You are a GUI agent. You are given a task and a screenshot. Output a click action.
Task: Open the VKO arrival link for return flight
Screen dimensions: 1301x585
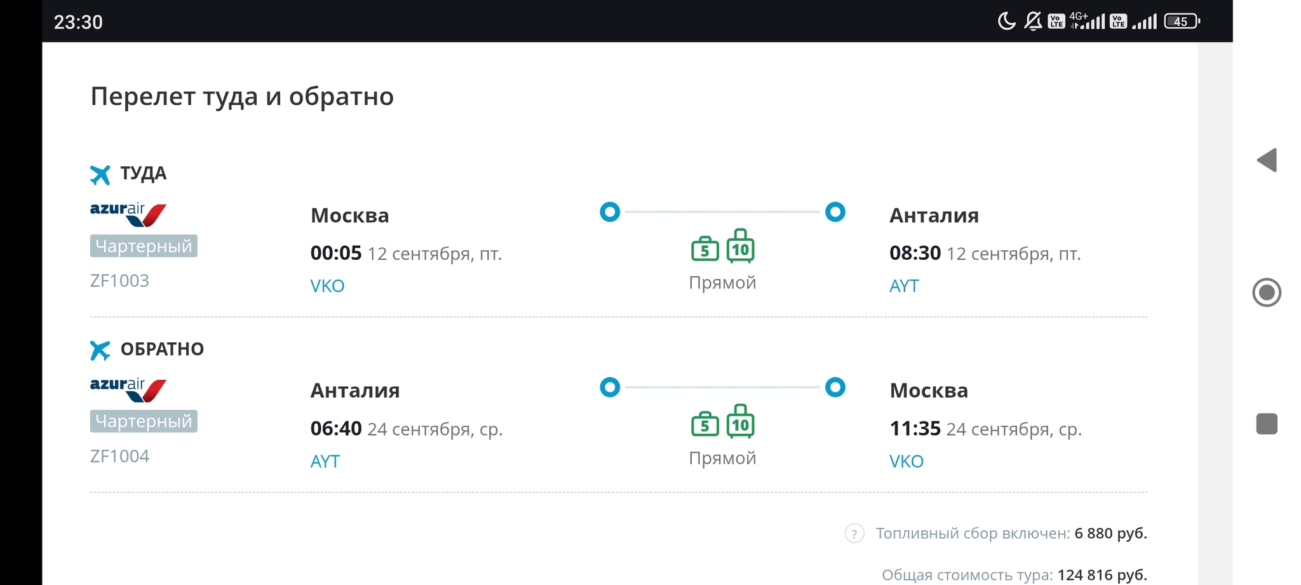click(x=907, y=461)
